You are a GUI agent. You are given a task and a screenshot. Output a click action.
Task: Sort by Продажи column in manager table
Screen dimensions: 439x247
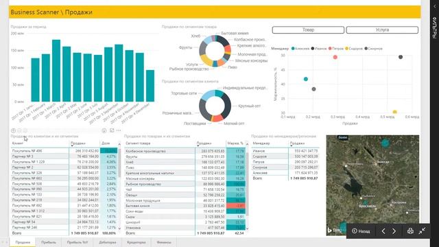click(x=297, y=143)
